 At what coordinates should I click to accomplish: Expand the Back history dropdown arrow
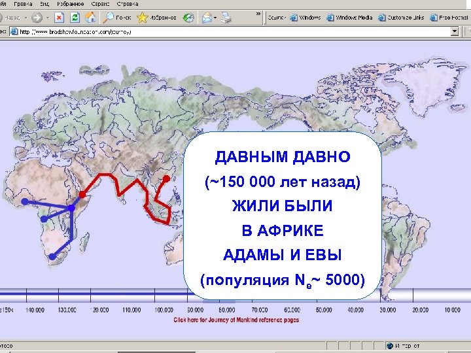pos(26,18)
